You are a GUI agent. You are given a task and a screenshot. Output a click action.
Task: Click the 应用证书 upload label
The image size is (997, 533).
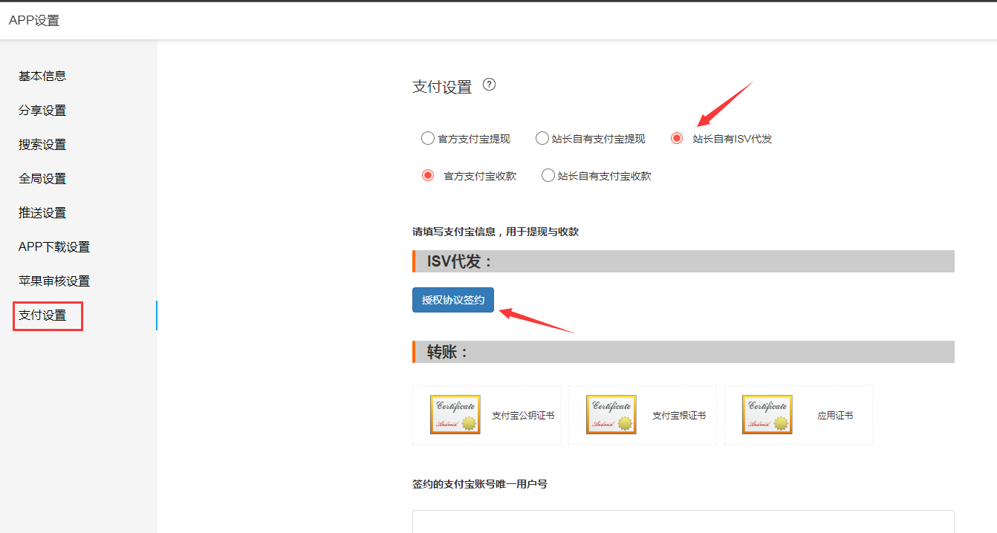(x=835, y=416)
